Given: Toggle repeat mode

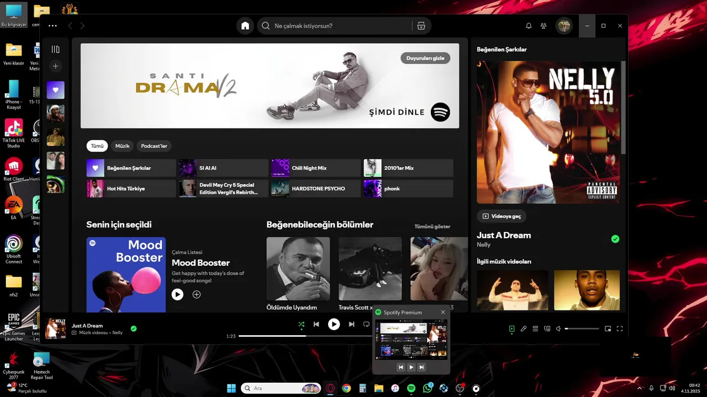Looking at the screenshot, I should coord(366,324).
